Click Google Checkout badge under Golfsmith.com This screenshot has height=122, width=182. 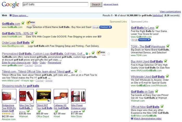click(x=141, y=40)
